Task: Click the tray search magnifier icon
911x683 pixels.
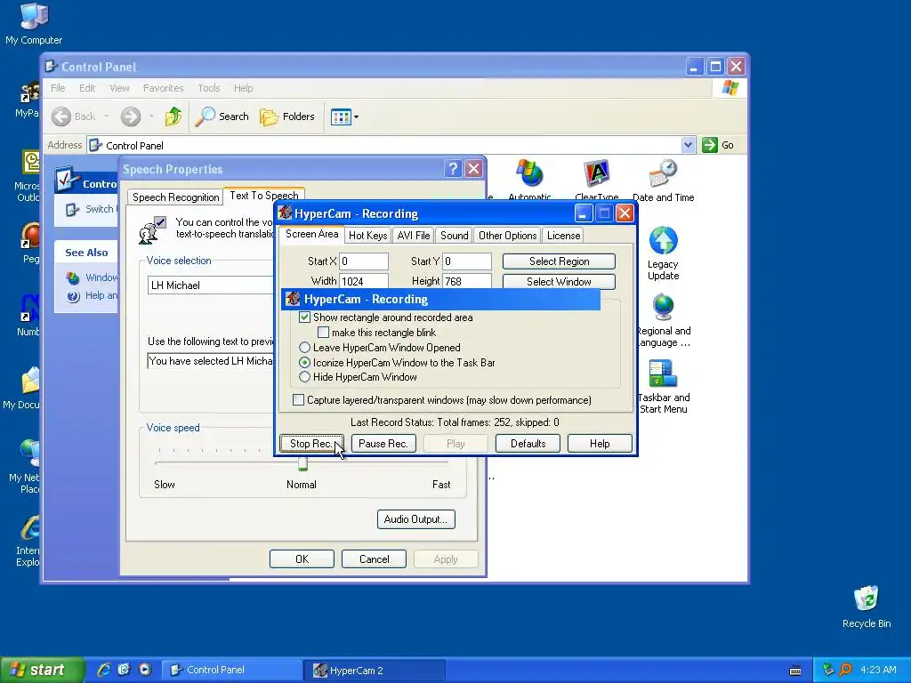Action: [x=846, y=670]
